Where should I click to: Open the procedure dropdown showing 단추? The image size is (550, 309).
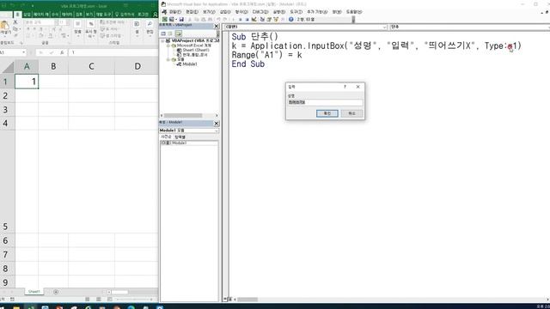tap(469, 27)
